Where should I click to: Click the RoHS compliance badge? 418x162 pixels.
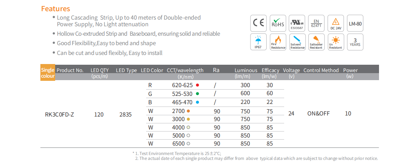tap(278, 23)
